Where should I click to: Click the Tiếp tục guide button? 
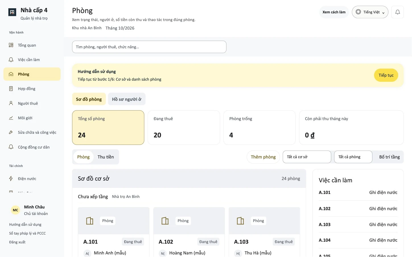click(386, 75)
